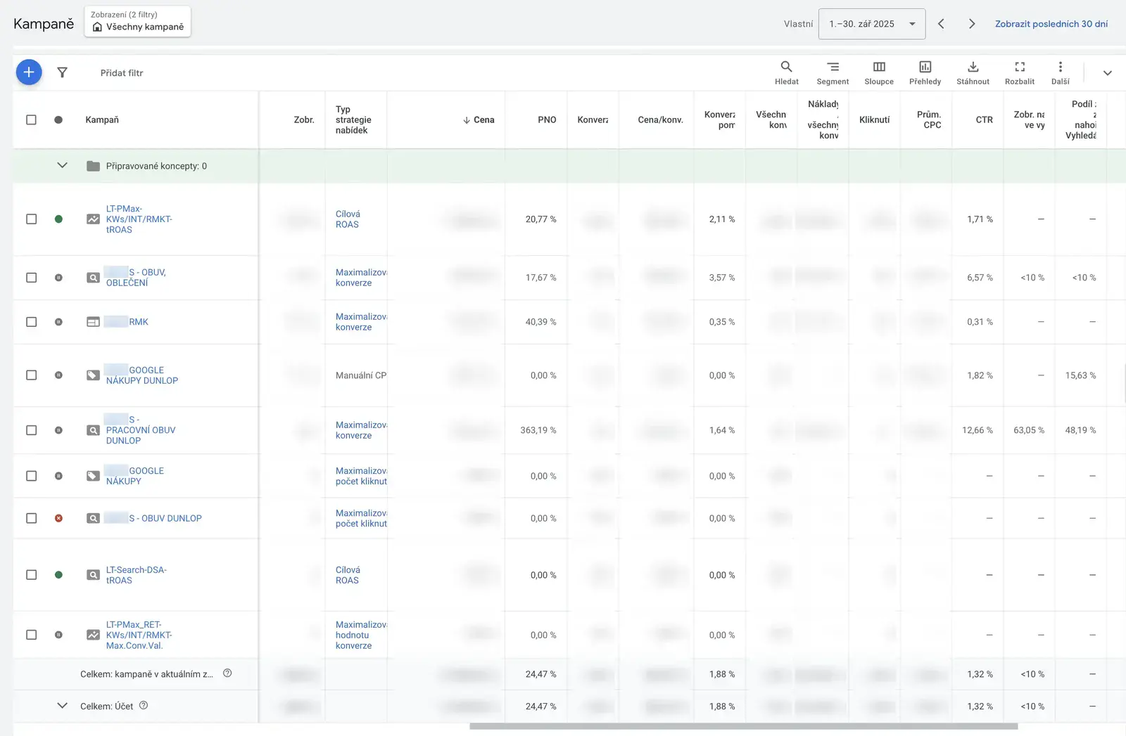Click help icon beside Celkem: kampaně

pyautogui.click(x=227, y=673)
